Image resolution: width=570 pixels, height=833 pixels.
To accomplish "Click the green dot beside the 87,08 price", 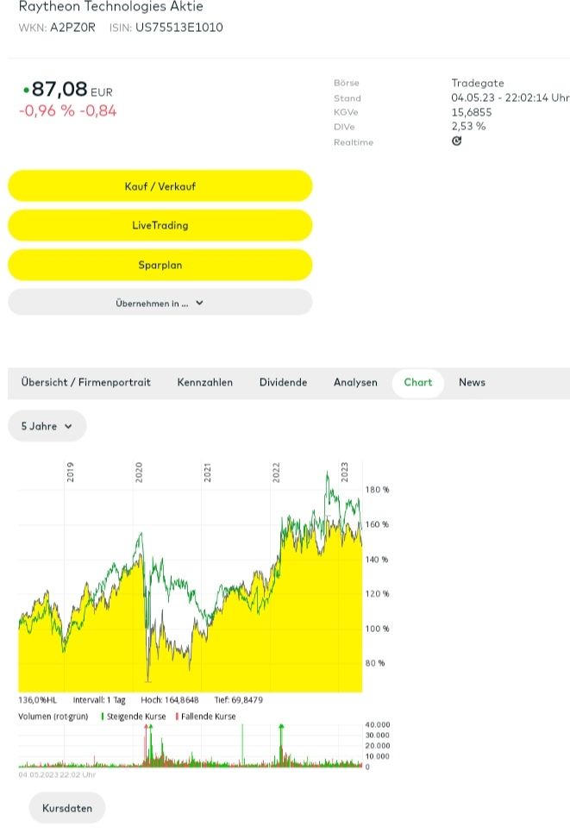I will pyautogui.click(x=26, y=90).
